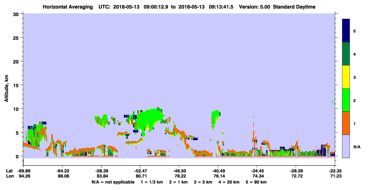
Task: Click the 'Lat' row label
Action: 9,171
